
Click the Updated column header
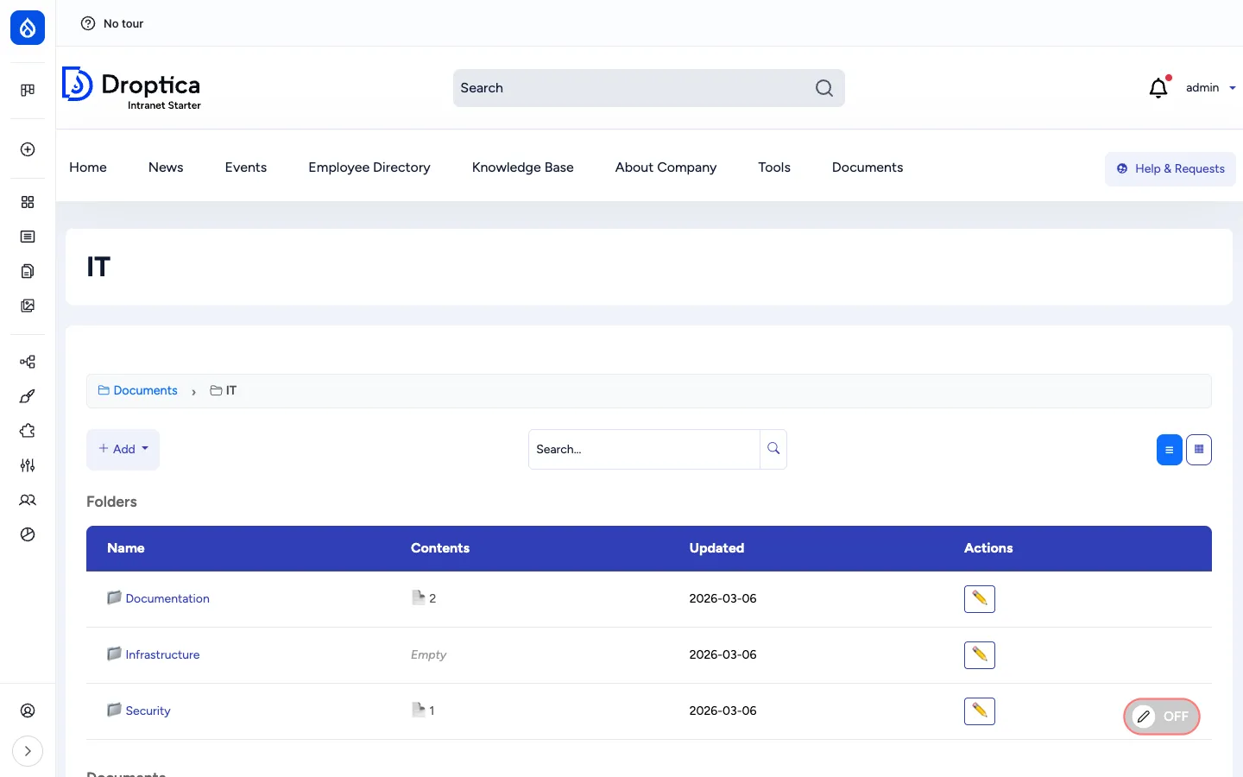(x=716, y=548)
